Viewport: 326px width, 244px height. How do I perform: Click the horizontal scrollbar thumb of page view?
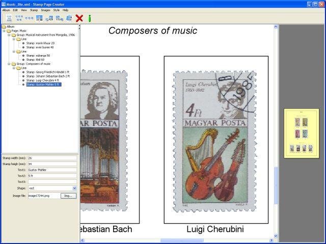coord(182,240)
